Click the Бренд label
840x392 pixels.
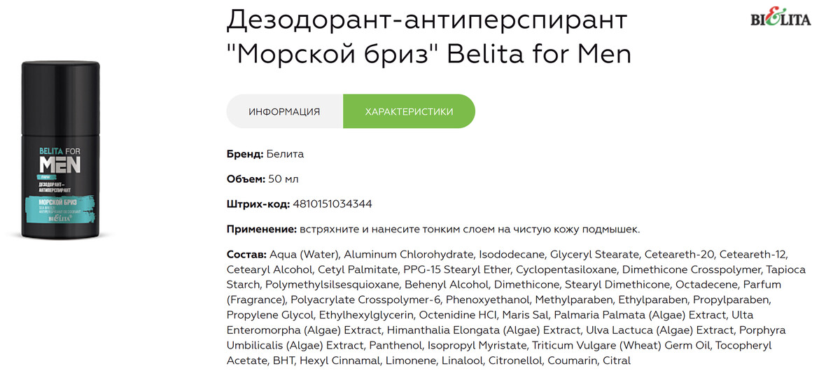pyautogui.click(x=245, y=154)
